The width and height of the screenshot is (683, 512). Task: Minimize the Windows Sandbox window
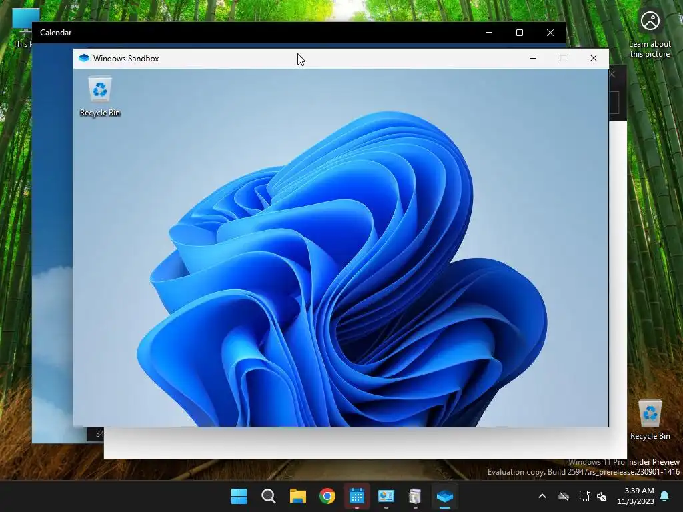coord(533,58)
